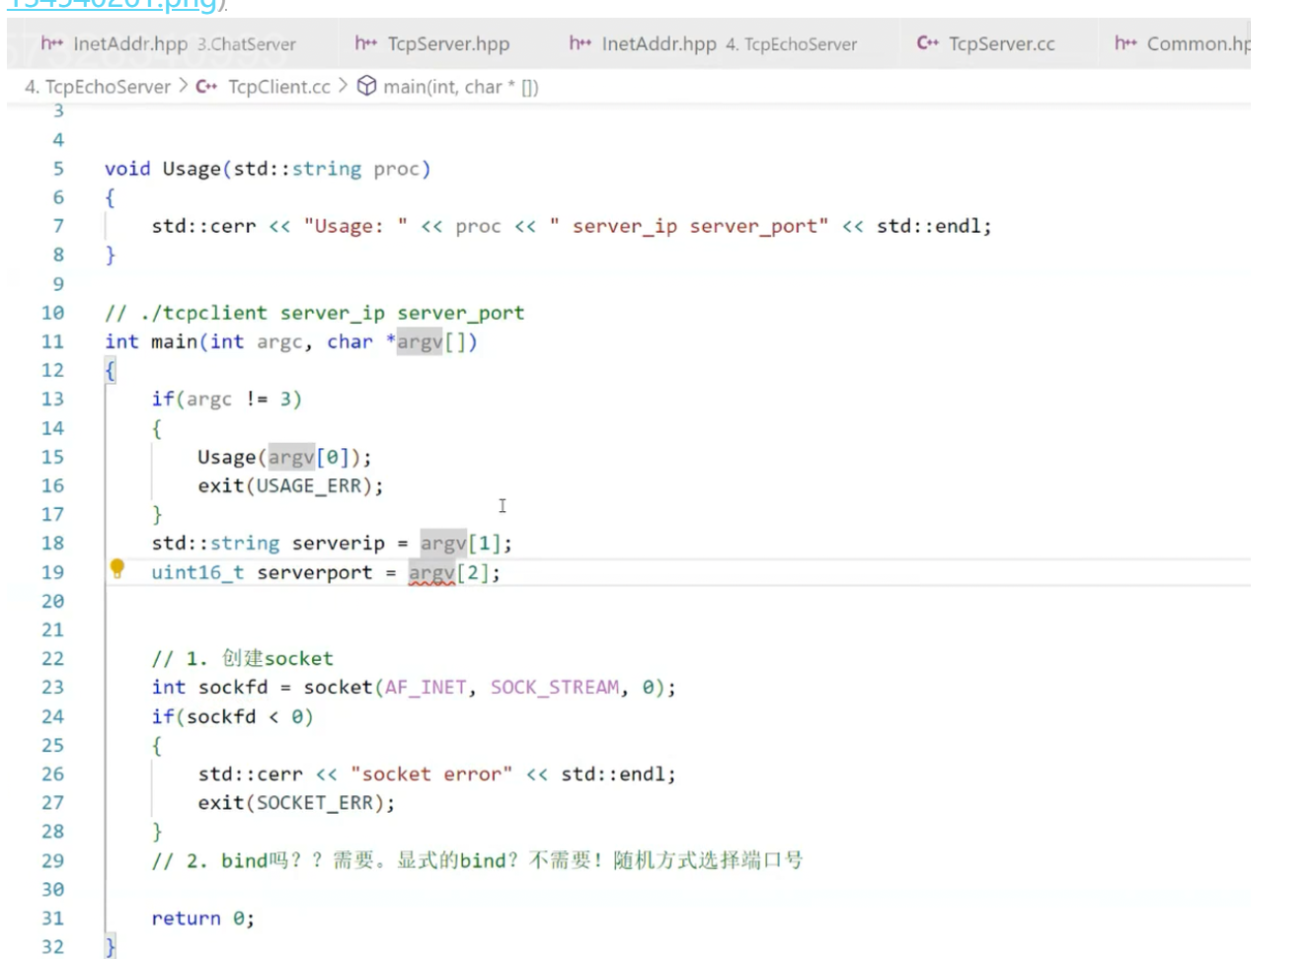Click line number 23 in the gutter
Image resolution: width=1315 pixels, height=959 pixels.
[53, 688]
